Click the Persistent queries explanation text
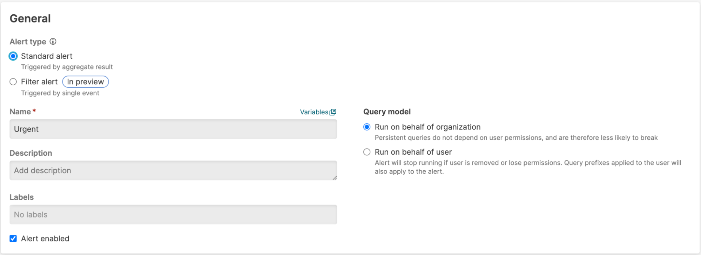 click(x=516, y=138)
